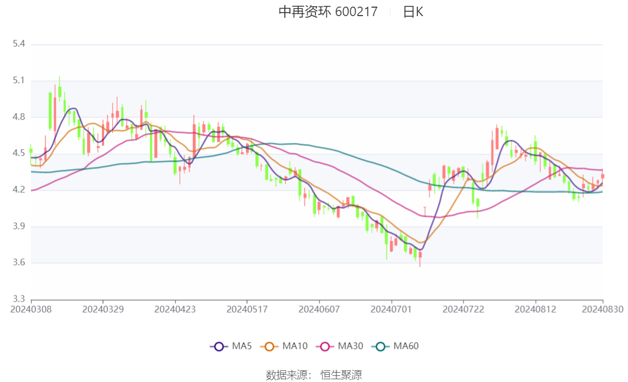Select the 20240423 date axis label
This screenshot has width=628, height=382.
click(x=175, y=309)
